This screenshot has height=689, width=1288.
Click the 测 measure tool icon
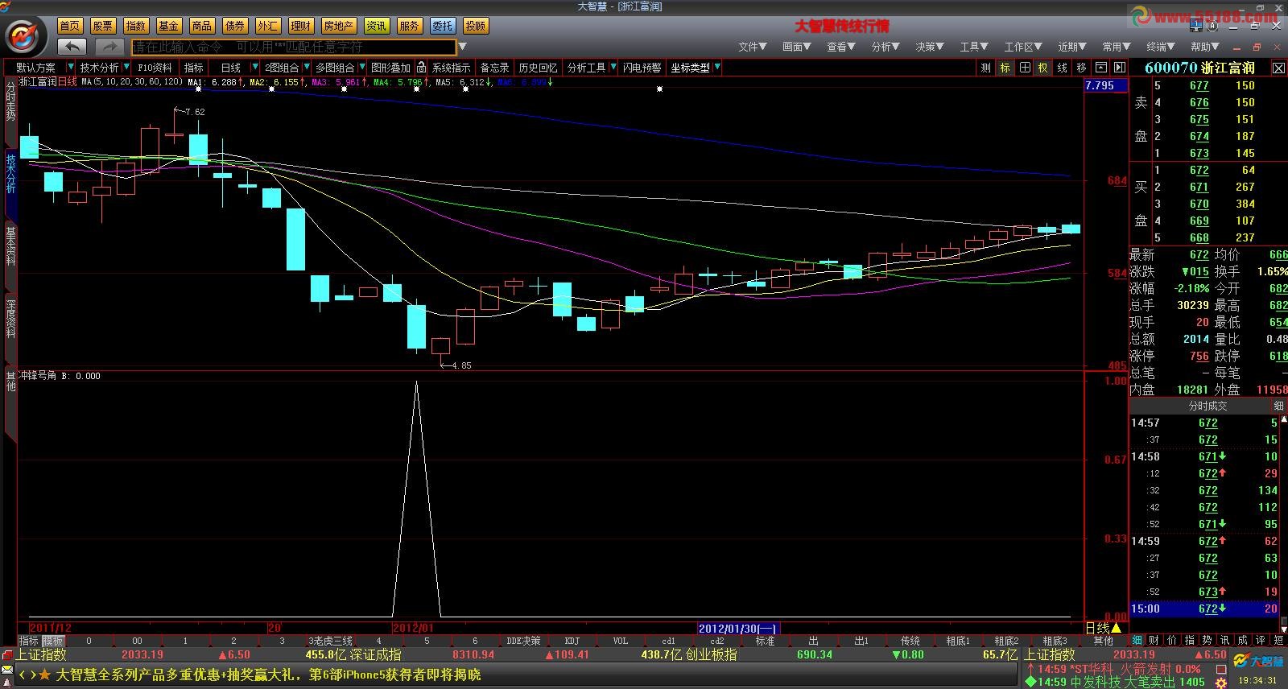coord(985,68)
